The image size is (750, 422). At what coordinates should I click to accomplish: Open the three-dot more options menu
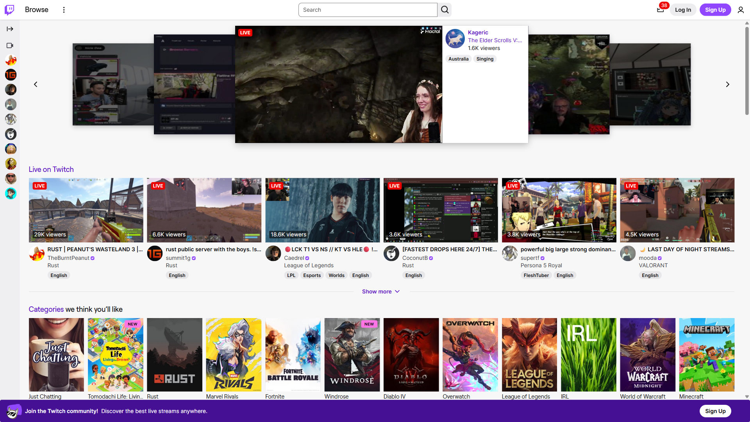click(64, 10)
